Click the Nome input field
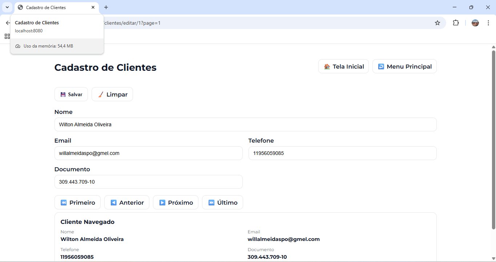 [245, 124]
